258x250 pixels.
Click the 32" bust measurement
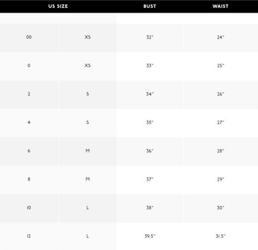(150, 37)
